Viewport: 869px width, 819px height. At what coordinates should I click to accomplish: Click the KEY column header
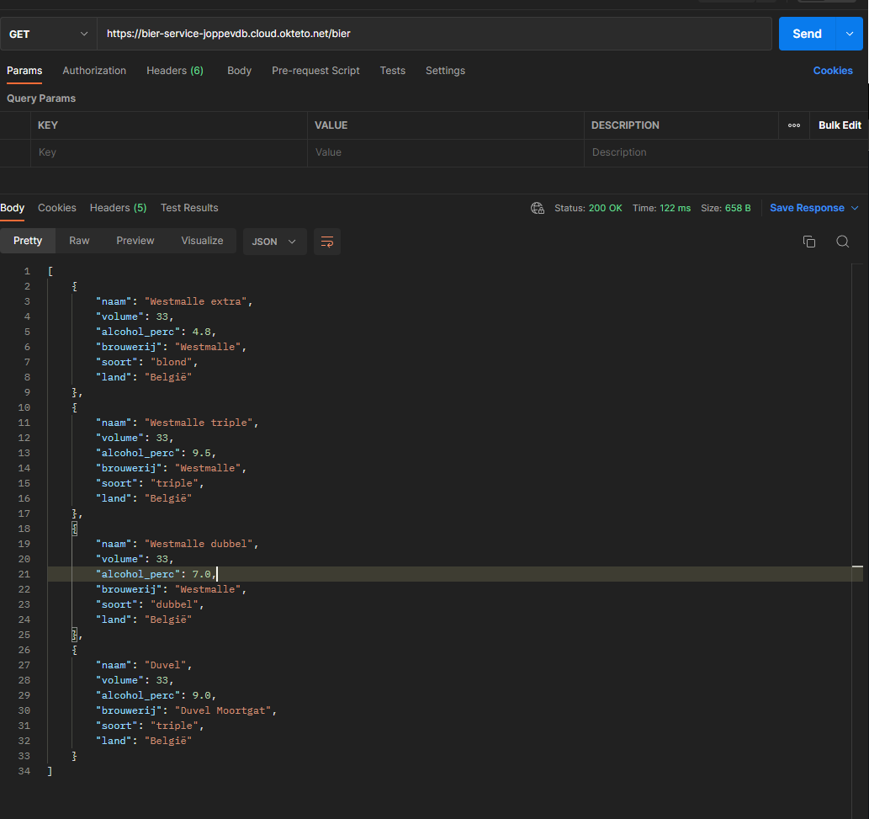coord(48,125)
